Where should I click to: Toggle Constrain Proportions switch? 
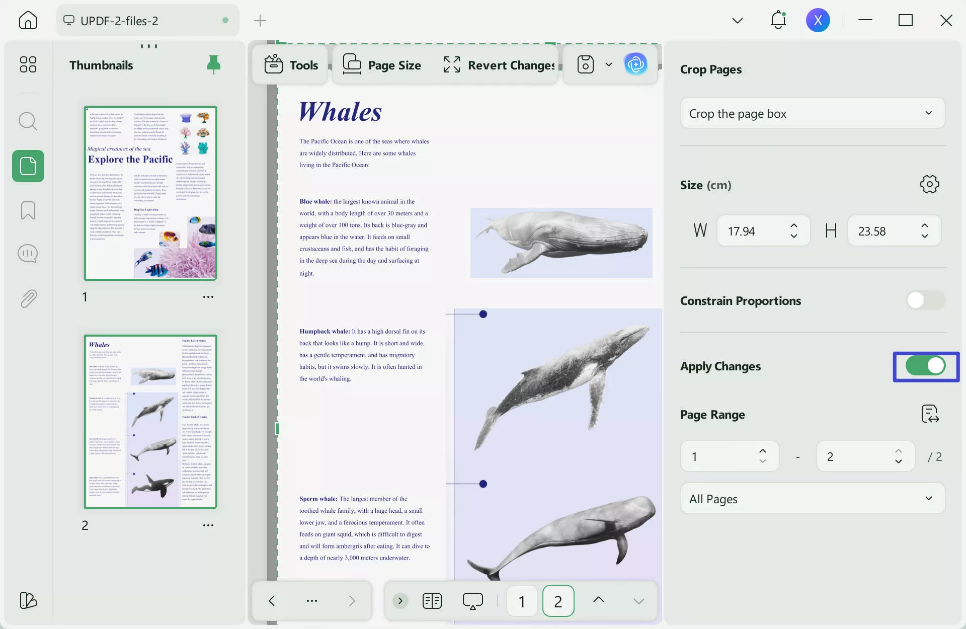point(925,300)
